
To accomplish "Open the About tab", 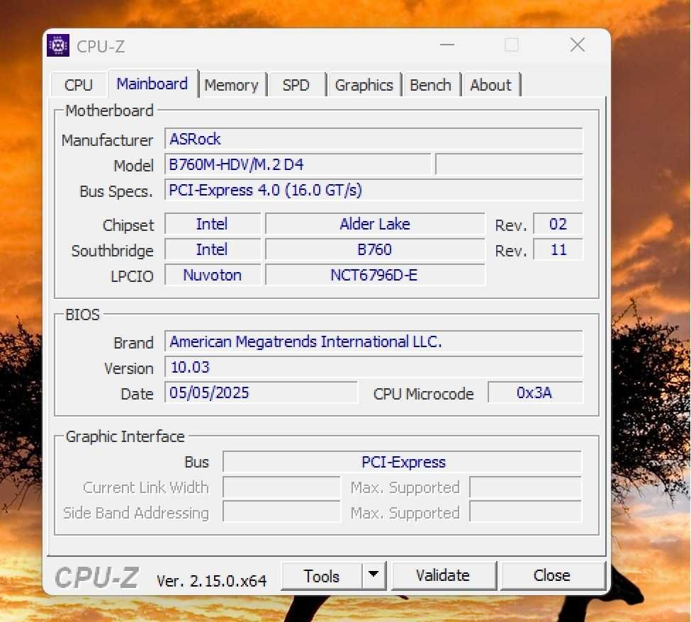I will 490,84.
